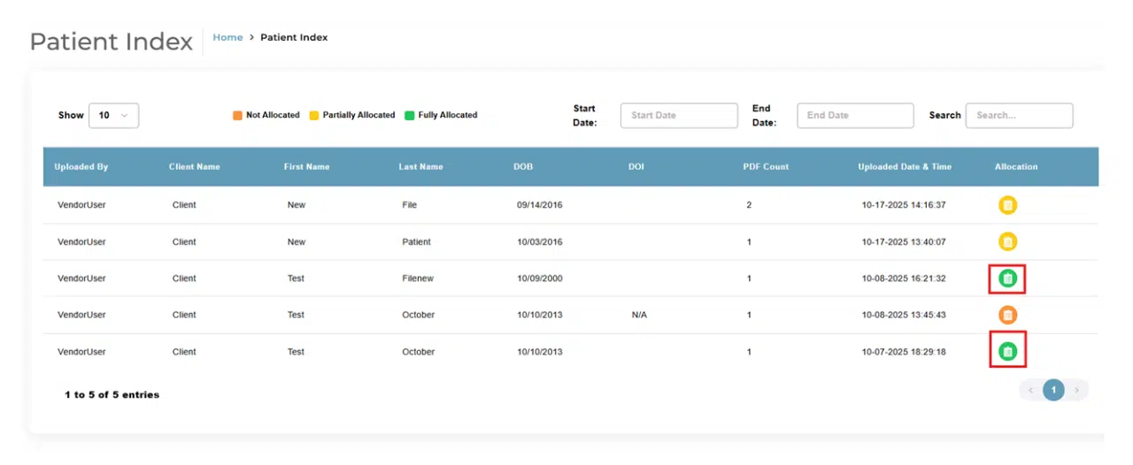The width and height of the screenshot is (1133, 465).
Task: Go to next page arrow
Action: [1076, 390]
